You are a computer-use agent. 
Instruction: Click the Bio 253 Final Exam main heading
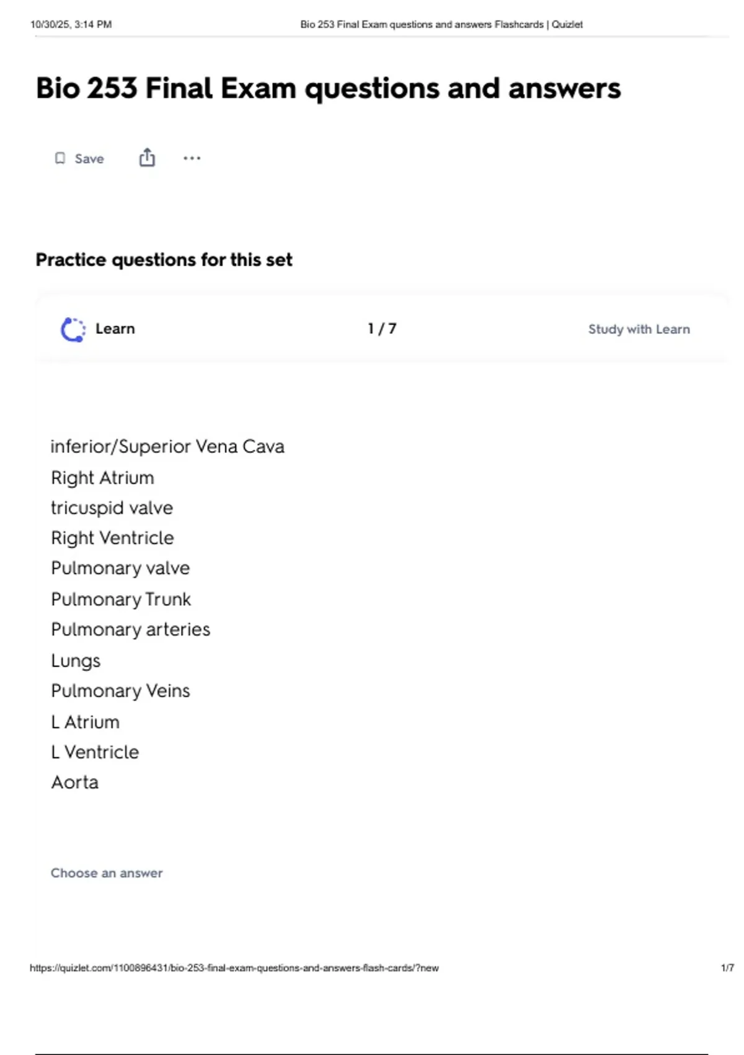[x=328, y=88]
